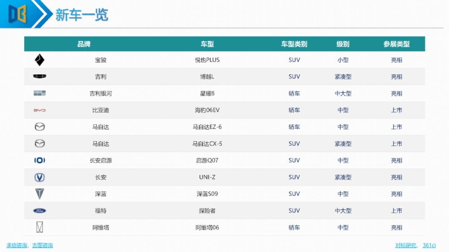The width and height of the screenshot is (449, 252).
Task: Click 轿车 in the 星耀8 row
Action: tap(294, 93)
